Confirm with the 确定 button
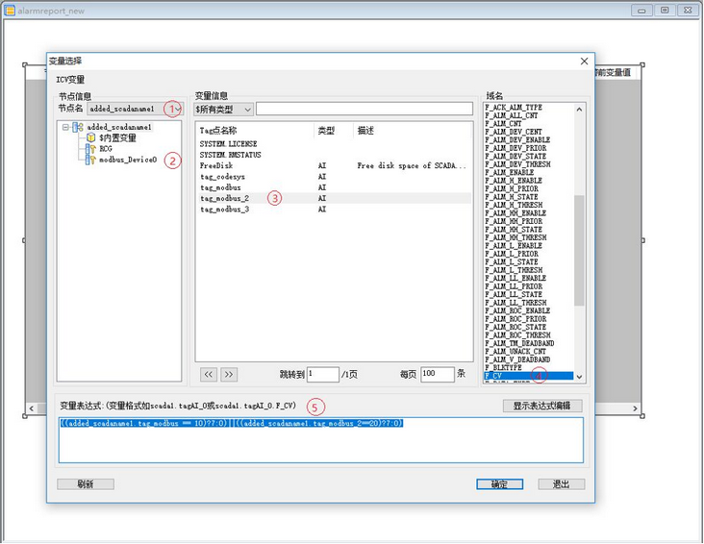Image resolution: width=704 pixels, height=544 pixels. (499, 483)
